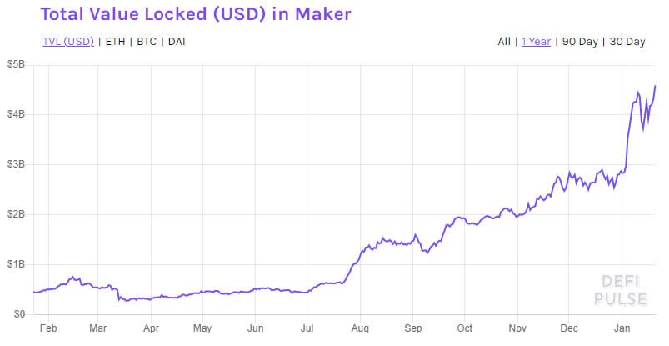Switch chart to BTC denomination
The image size is (669, 346).
click(147, 42)
